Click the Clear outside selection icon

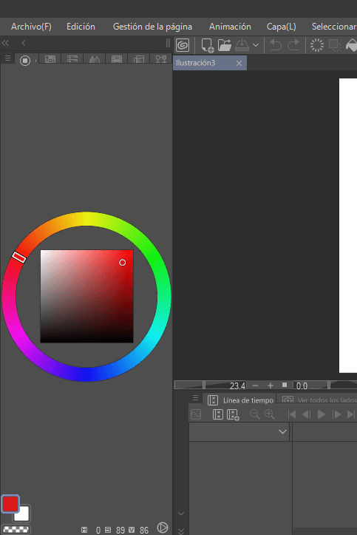[x=335, y=45]
